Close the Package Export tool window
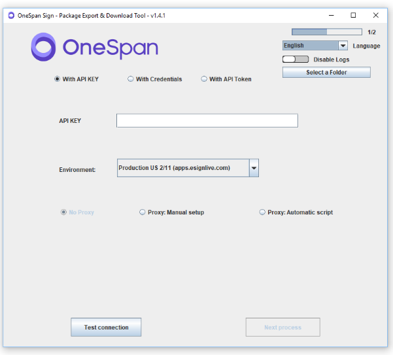This screenshot has width=393, height=355. pos(376,16)
